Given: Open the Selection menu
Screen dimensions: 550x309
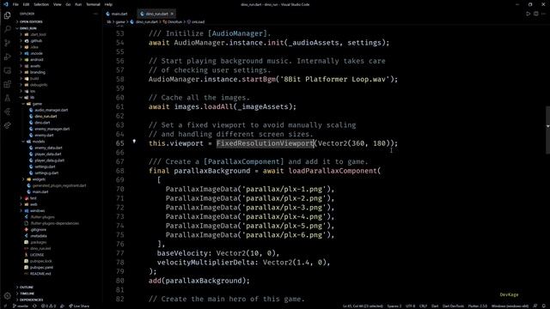Looking at the screenshot, I should coord(41,4).
